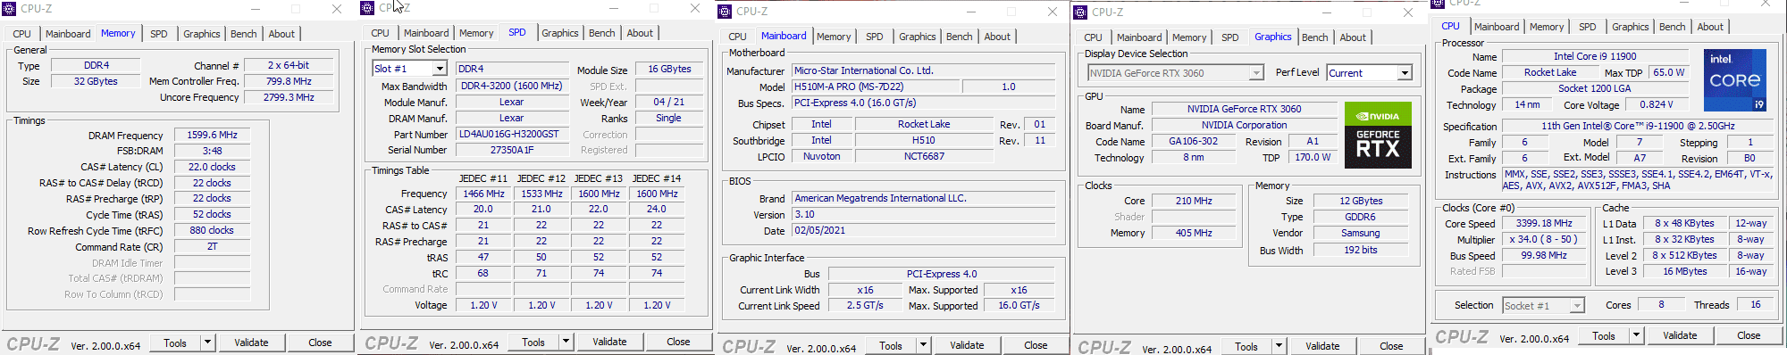Click the Intel Core i9 11900 name field
The width and height of the screenshot is (1787, 355).
click(x=1595, y=56)
